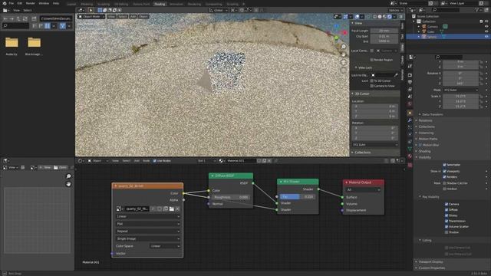Image resolution: width=491 pixels, height=276 pixels.
Task: Open viewport Object menu
Action: tap(143, 16)
